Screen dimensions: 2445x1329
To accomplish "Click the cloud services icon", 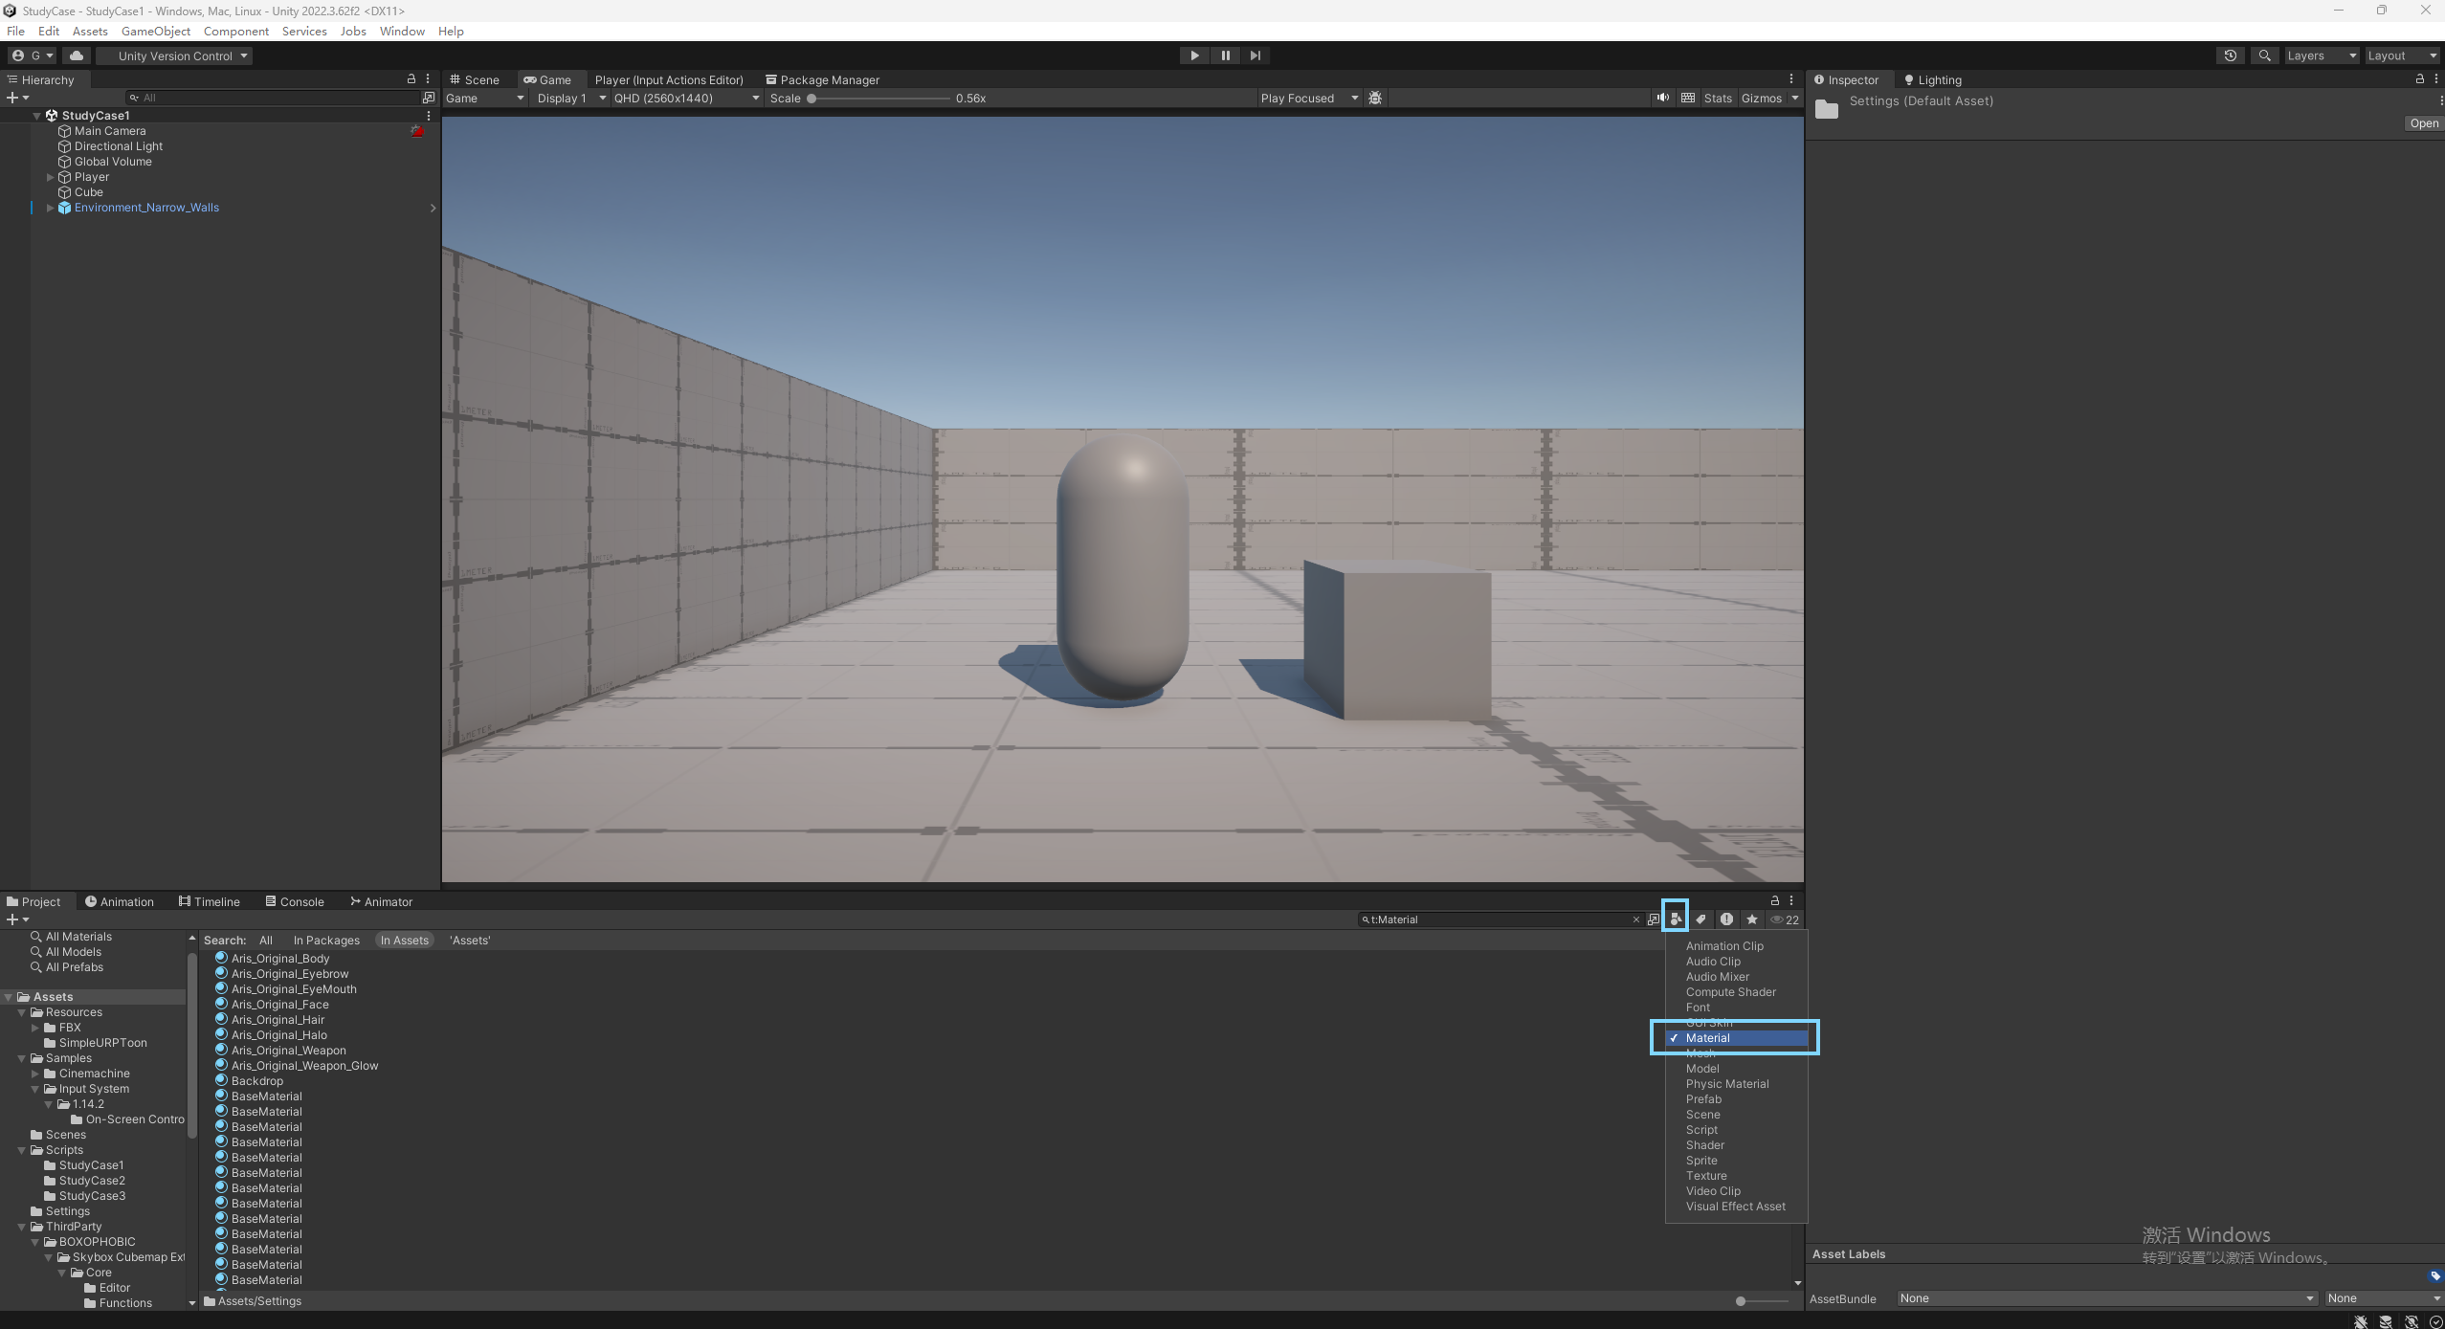I will point(77,55).
